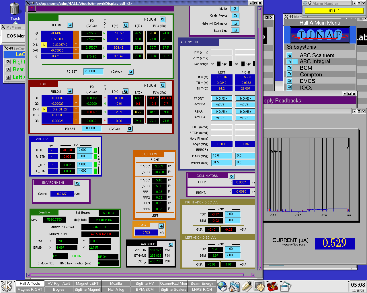Click the display's vertical scrollbar down arrow
The image size is (367, 293).
(260, 268)
